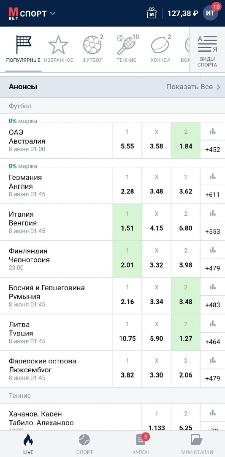Viewport: 225px width, 457px height.
Task: Open the Теннис racket category
Action: (127, 49)
